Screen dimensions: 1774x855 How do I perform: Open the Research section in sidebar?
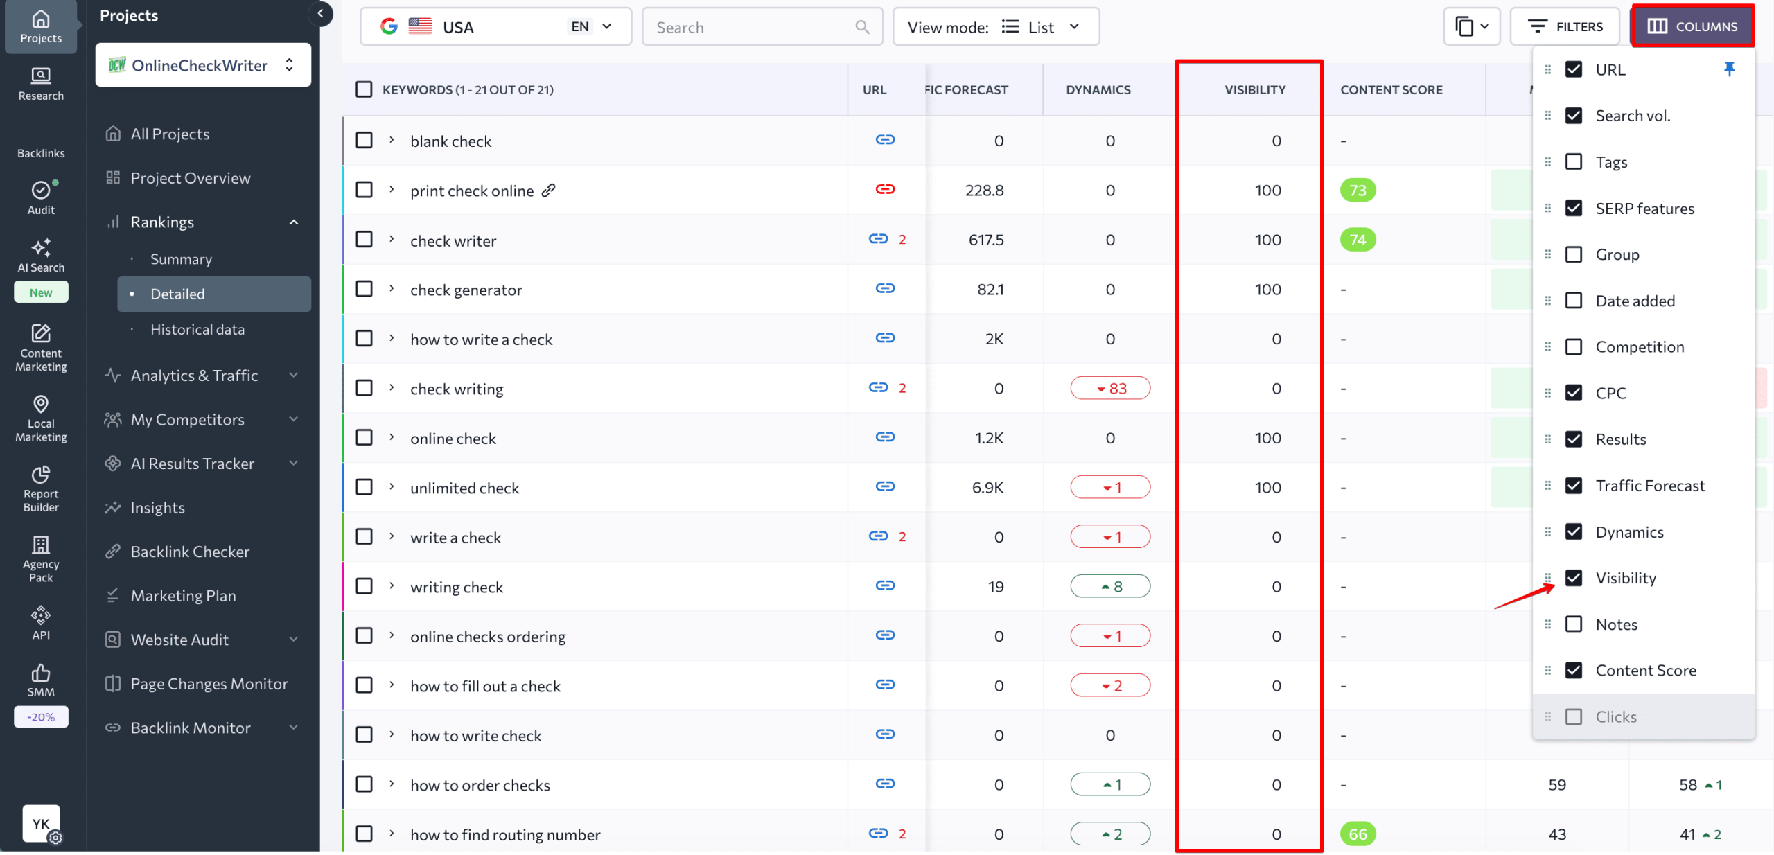[40, 85]
